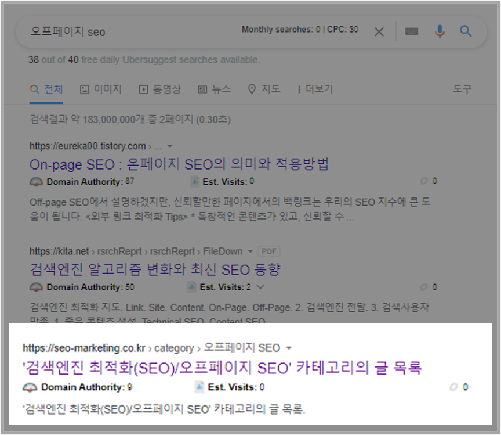Open the 도구 search tools menu
Image resolution: width=501 pixels, height=435 pixels.
463,89
